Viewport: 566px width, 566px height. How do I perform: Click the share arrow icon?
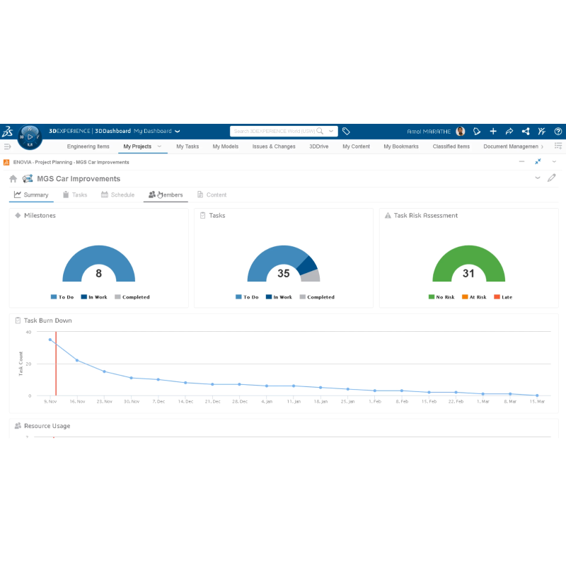coord(509,132)
